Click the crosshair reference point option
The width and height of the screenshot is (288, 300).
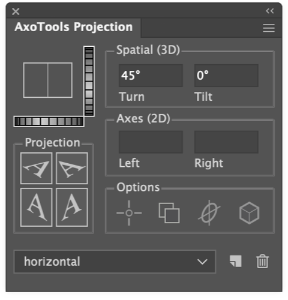[129, 213]
